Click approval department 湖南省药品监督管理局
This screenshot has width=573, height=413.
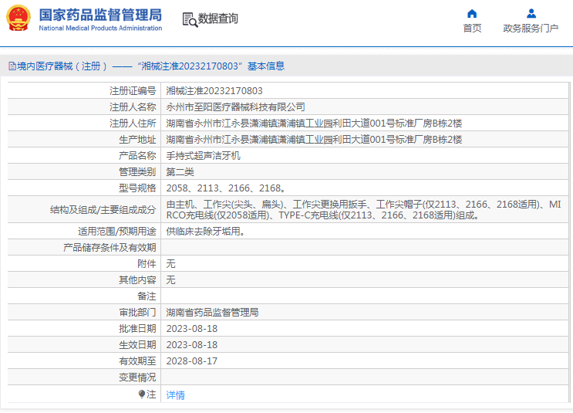[212, 313]
